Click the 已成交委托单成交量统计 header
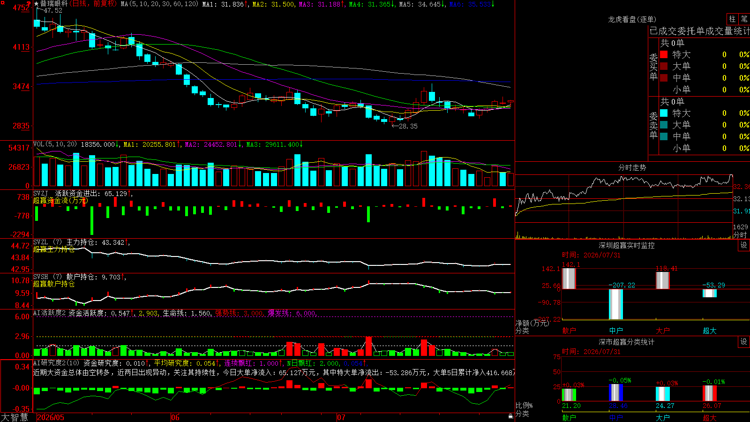Viewport: 750px width, 422px height. pyautogui.click(x=699, y=31)
